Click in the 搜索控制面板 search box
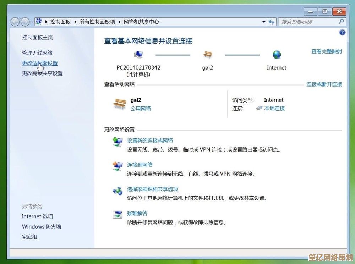Image resolution: width=355 pixels, height=264 pixels. coord(308,22)
